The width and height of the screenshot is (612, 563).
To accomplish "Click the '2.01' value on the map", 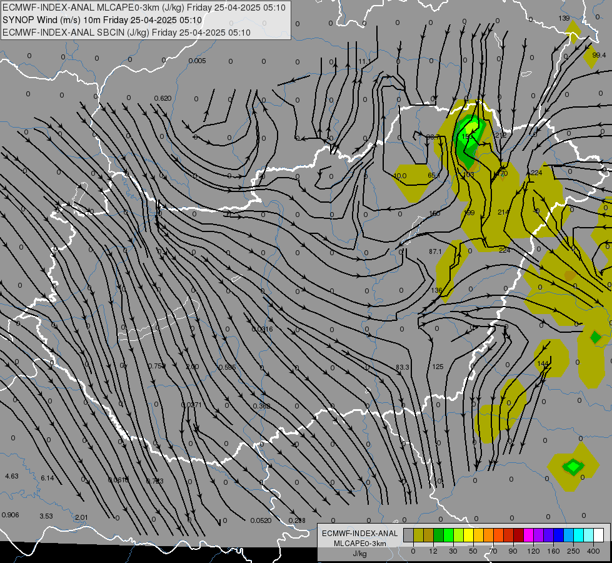I will [81, 517].
